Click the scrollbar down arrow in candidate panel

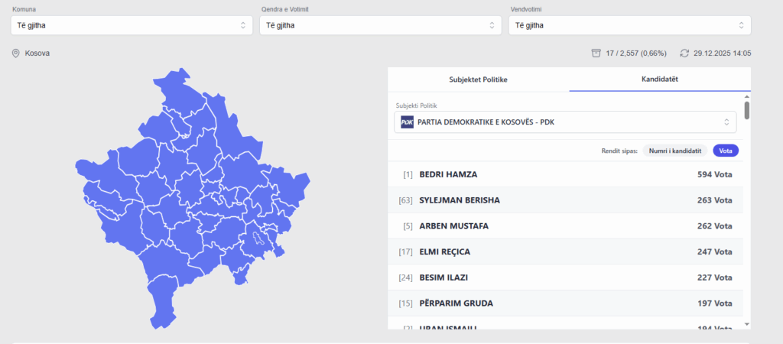pyautogui.click(x=746, y=324)
